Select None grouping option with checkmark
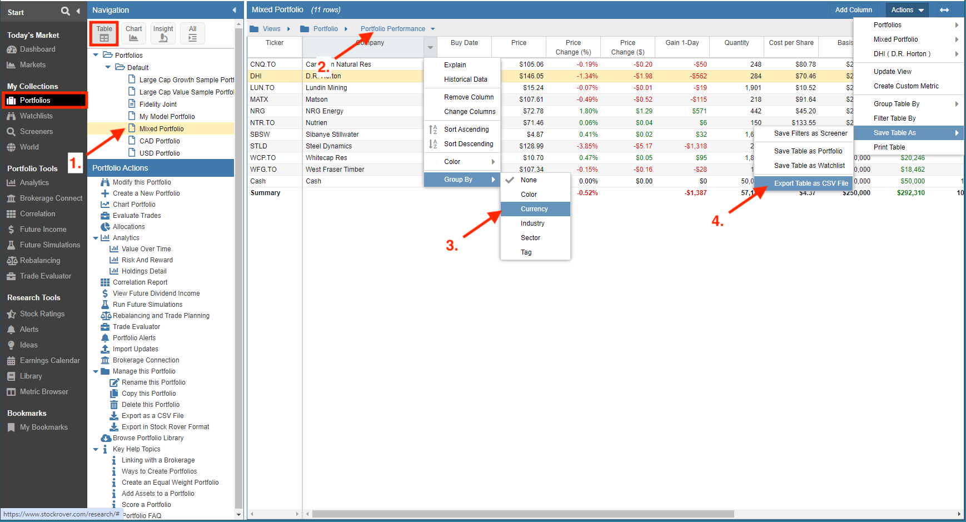 tap(535, 180)
